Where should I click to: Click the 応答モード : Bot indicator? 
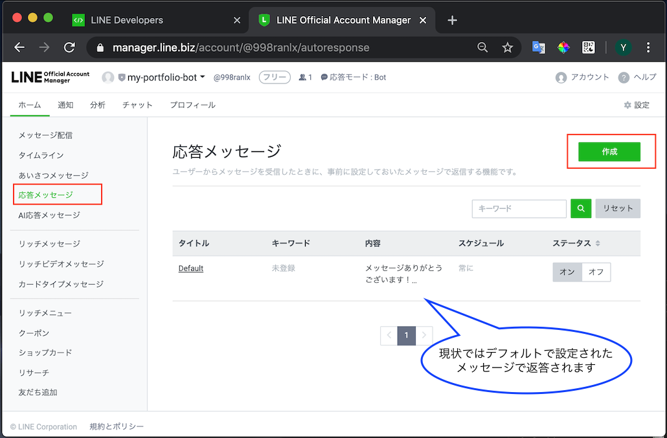point(354,78)
